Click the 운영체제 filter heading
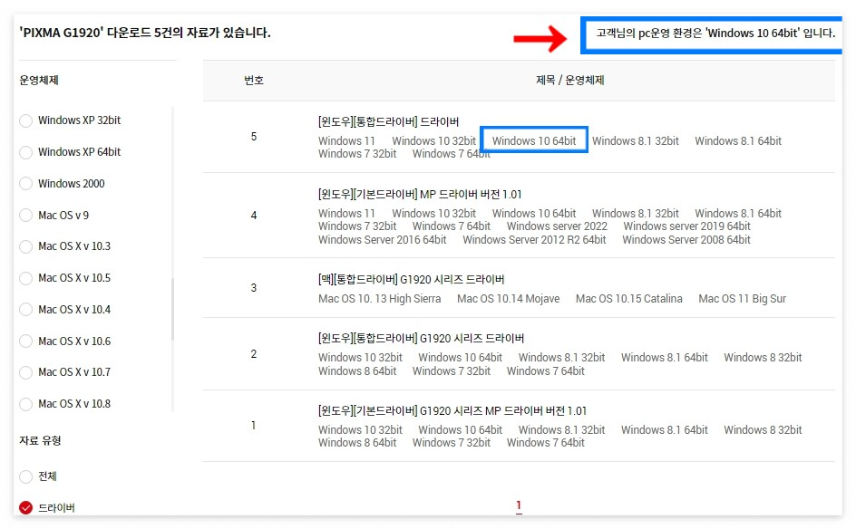This screenshot has height=529, width=856. click(x=39, y=81)
